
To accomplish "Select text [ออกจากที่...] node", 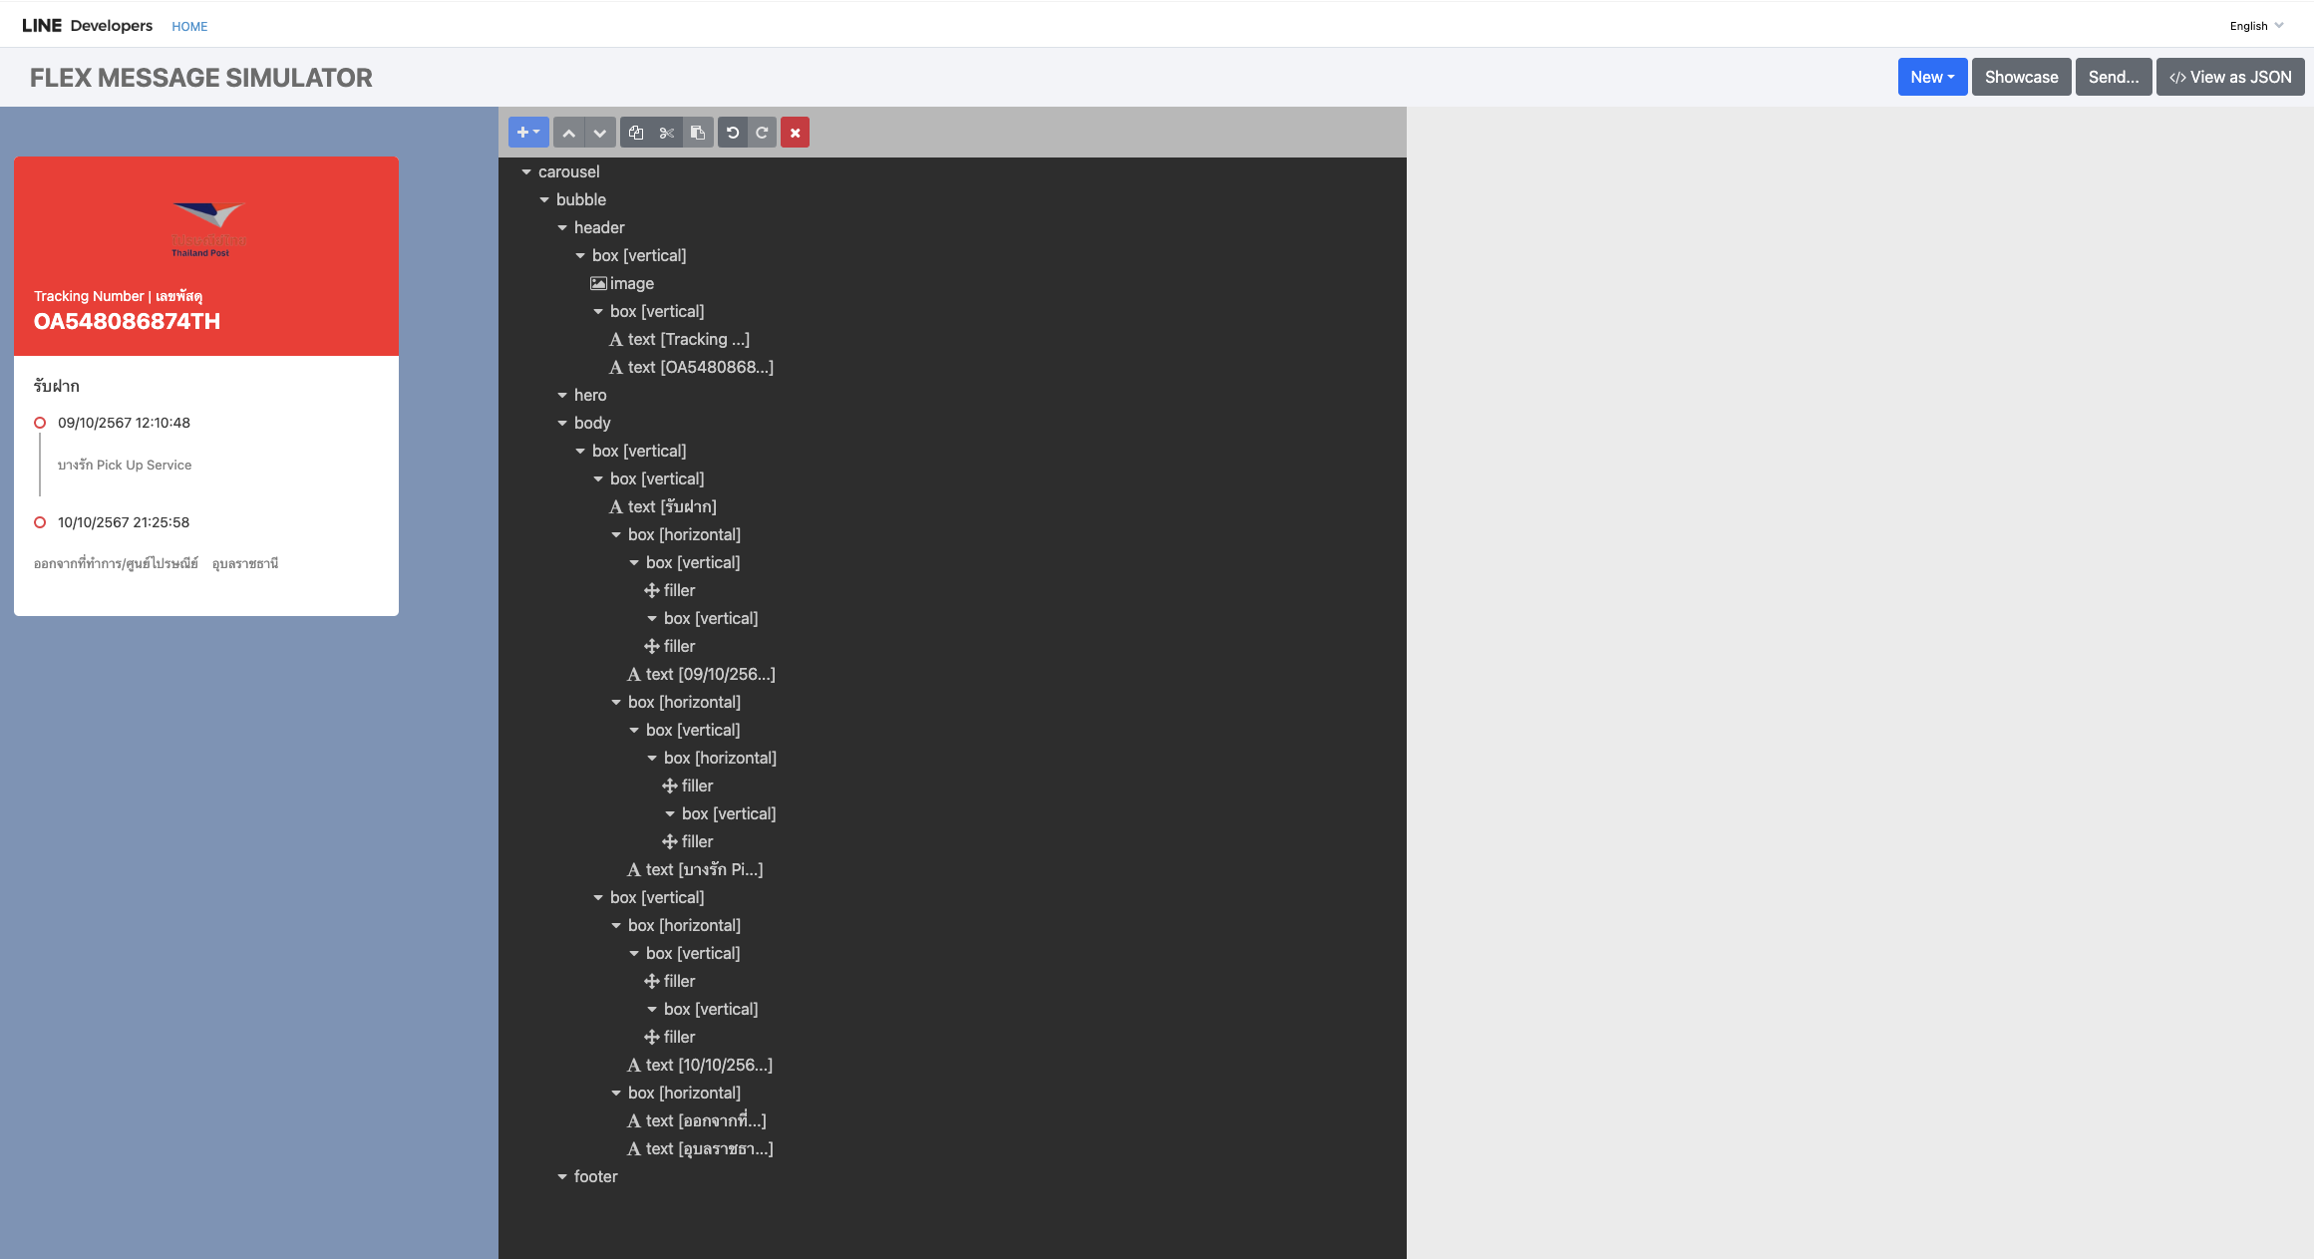I will 706,1120.
